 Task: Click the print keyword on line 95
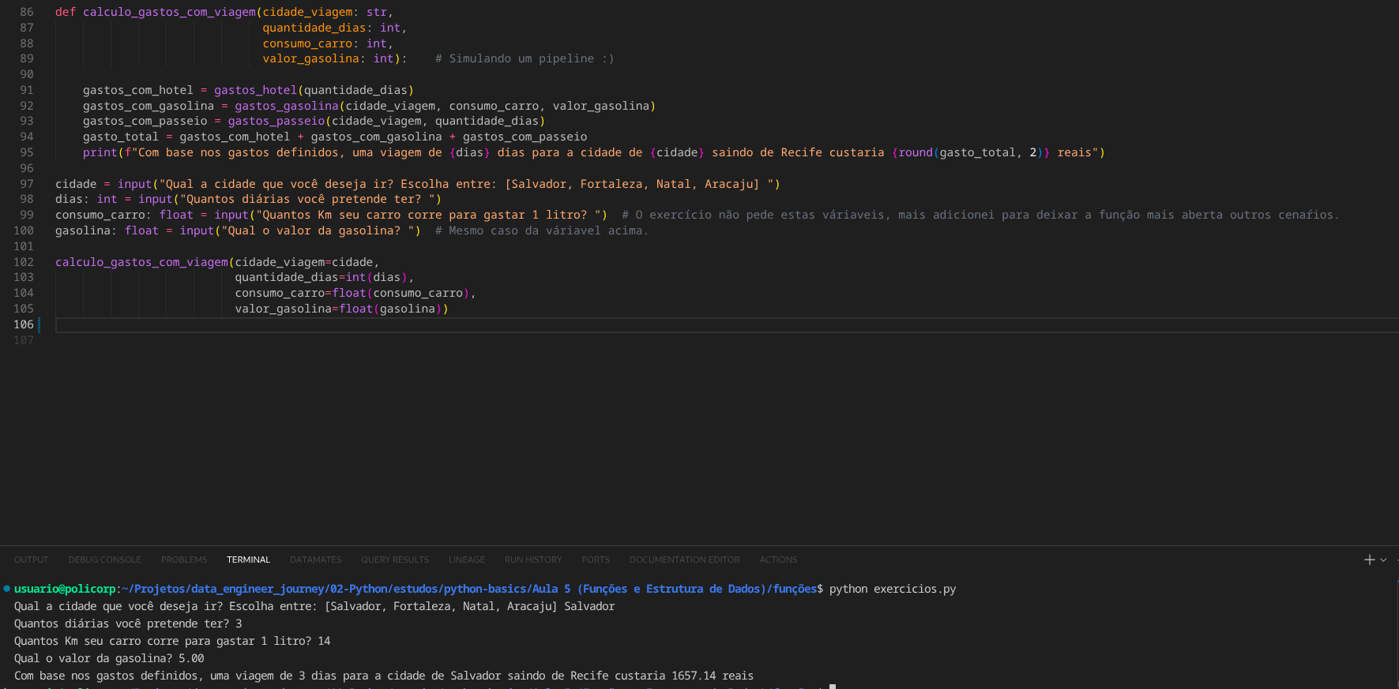pyautogui.click(x=100, y=152)
